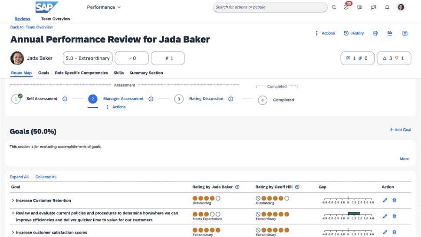Open the to-do list with badge 35
The height and width of the screenshot is (237, 421).
coord(346,7)
